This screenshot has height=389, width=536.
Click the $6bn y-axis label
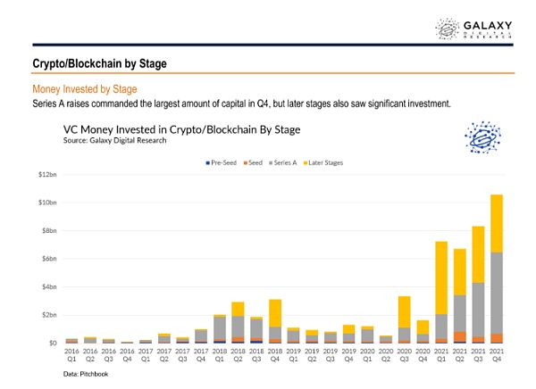46,259
